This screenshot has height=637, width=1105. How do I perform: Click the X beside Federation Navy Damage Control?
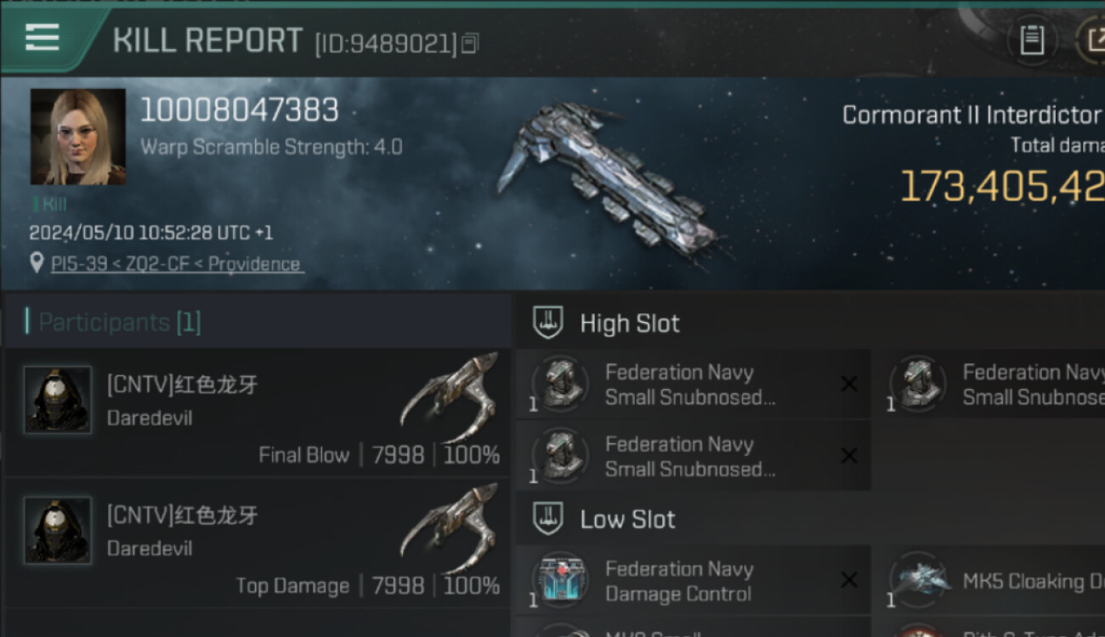click(848, 580)
